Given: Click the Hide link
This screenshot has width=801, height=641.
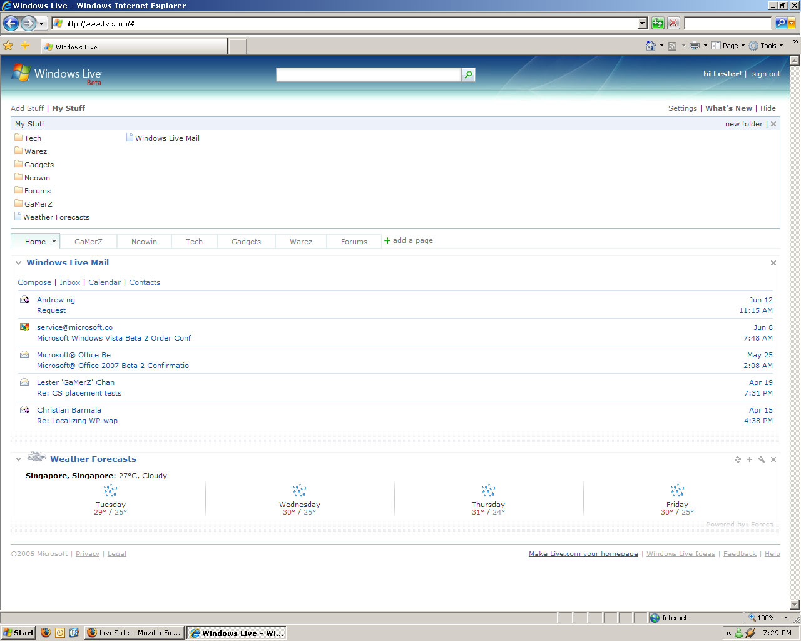Looking at the screenshot, I should [768, 108].
